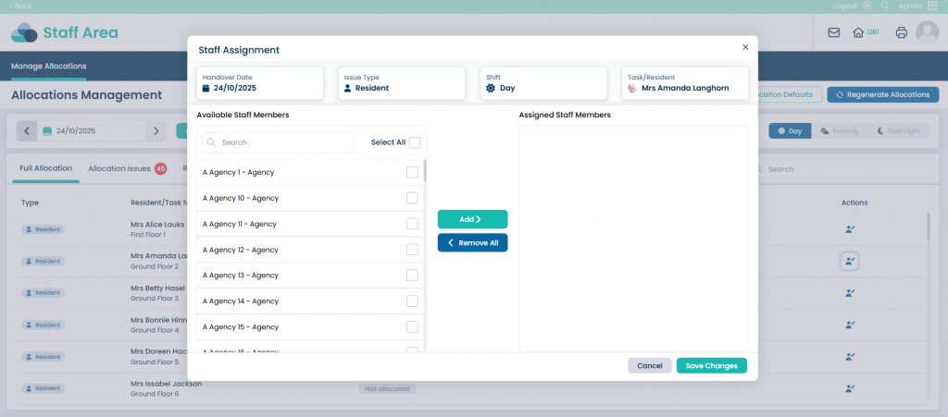Click the printer icon in header
This screenshot has height=417, width=948.
click(901, 32)
